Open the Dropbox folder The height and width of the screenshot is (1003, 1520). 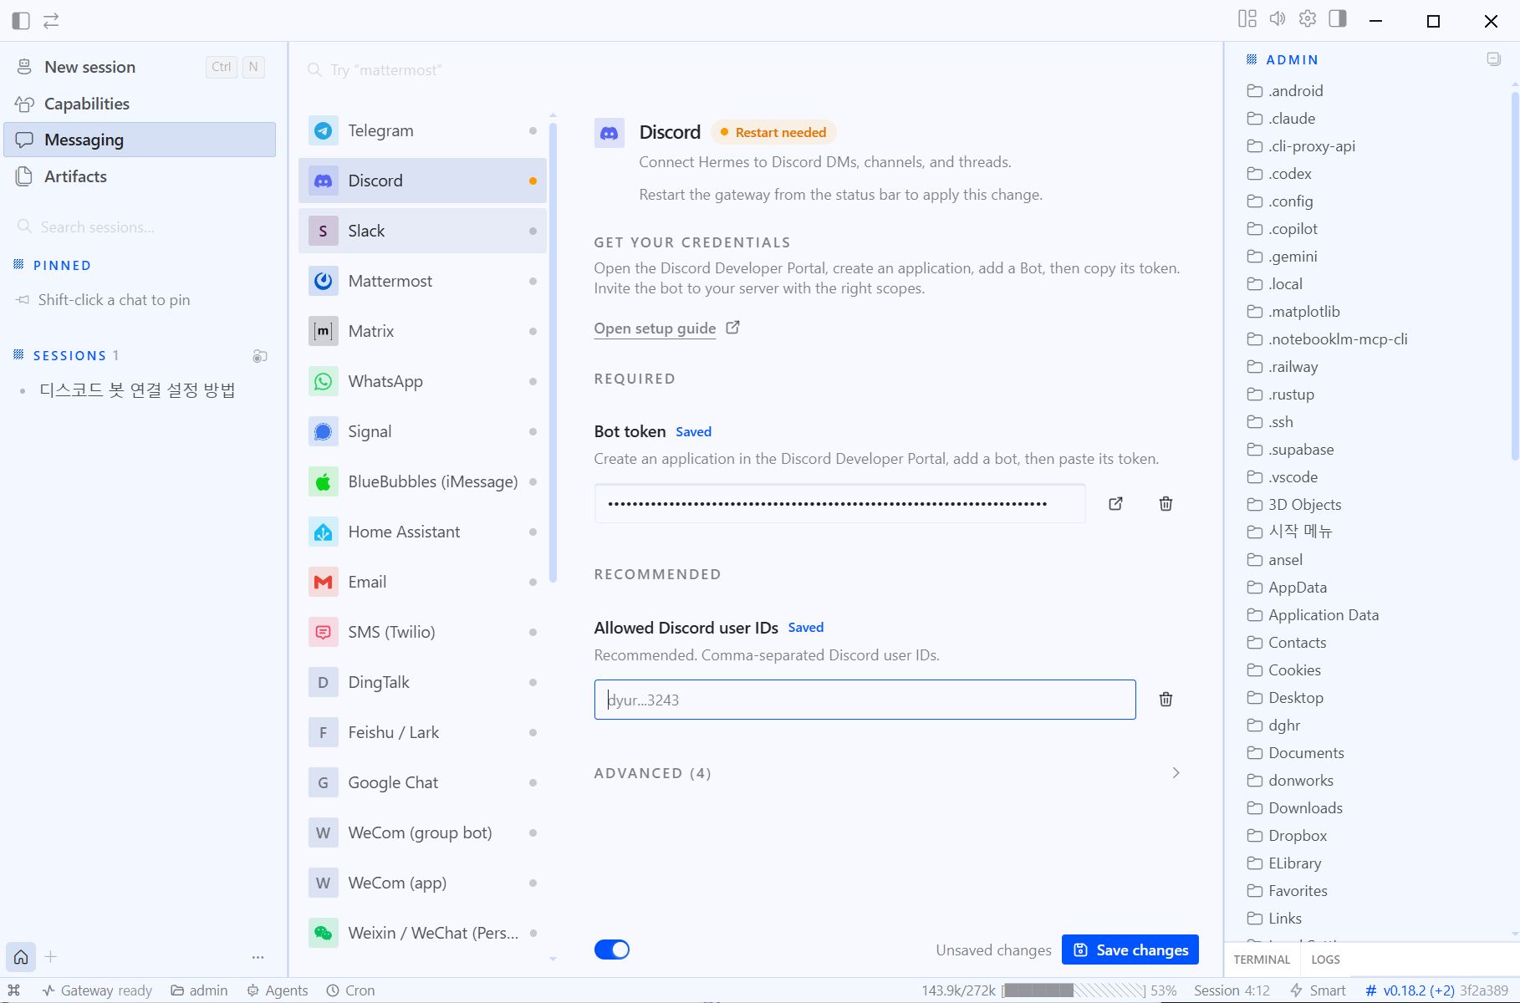coord(1298,835)
